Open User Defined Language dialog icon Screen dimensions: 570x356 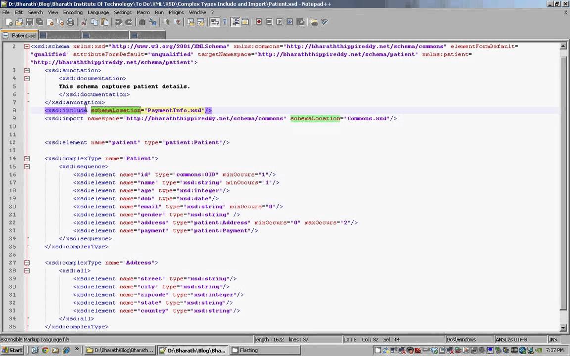[245, 22]
